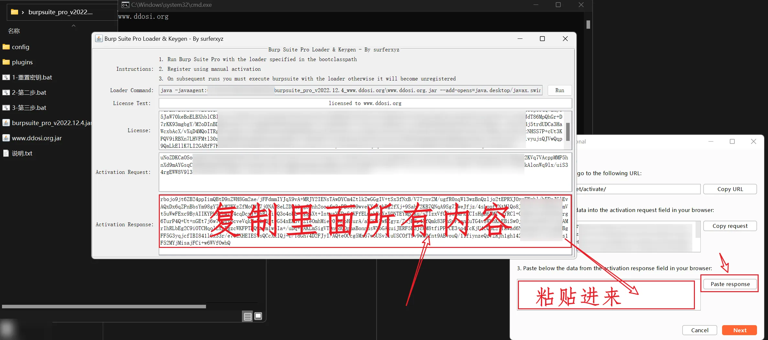Viewport: 768px width, 340px height.
Task: Click the cmd window vertical scrollbar thumb
Action: tap(588, 25)
